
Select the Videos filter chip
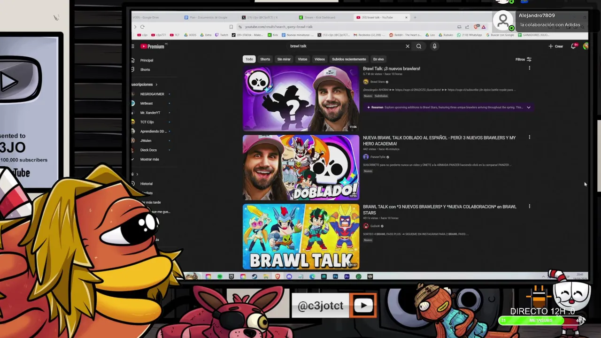pos(320,59)
